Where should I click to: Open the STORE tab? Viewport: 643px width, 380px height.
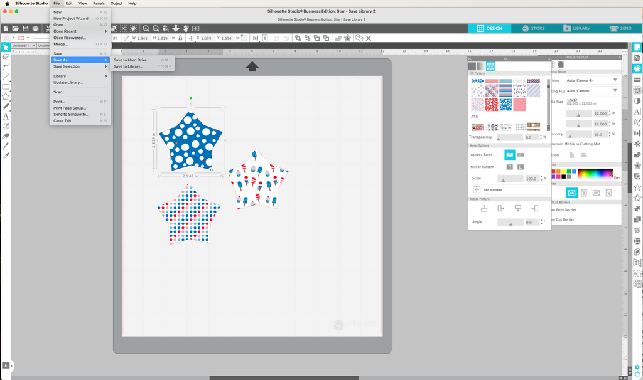[532, 28]
